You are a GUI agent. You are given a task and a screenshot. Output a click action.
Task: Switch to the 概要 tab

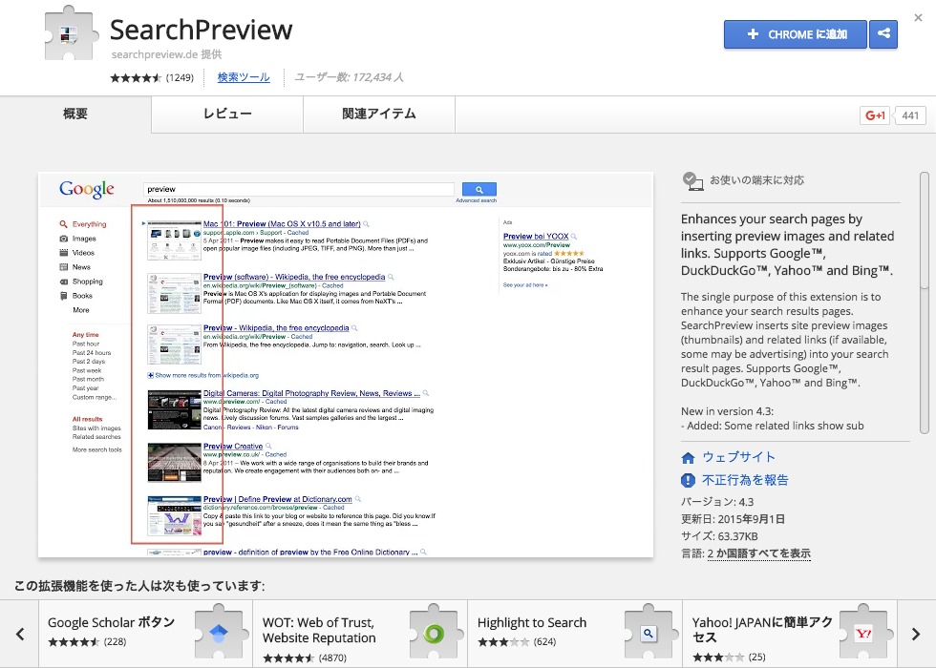(75, 114)
